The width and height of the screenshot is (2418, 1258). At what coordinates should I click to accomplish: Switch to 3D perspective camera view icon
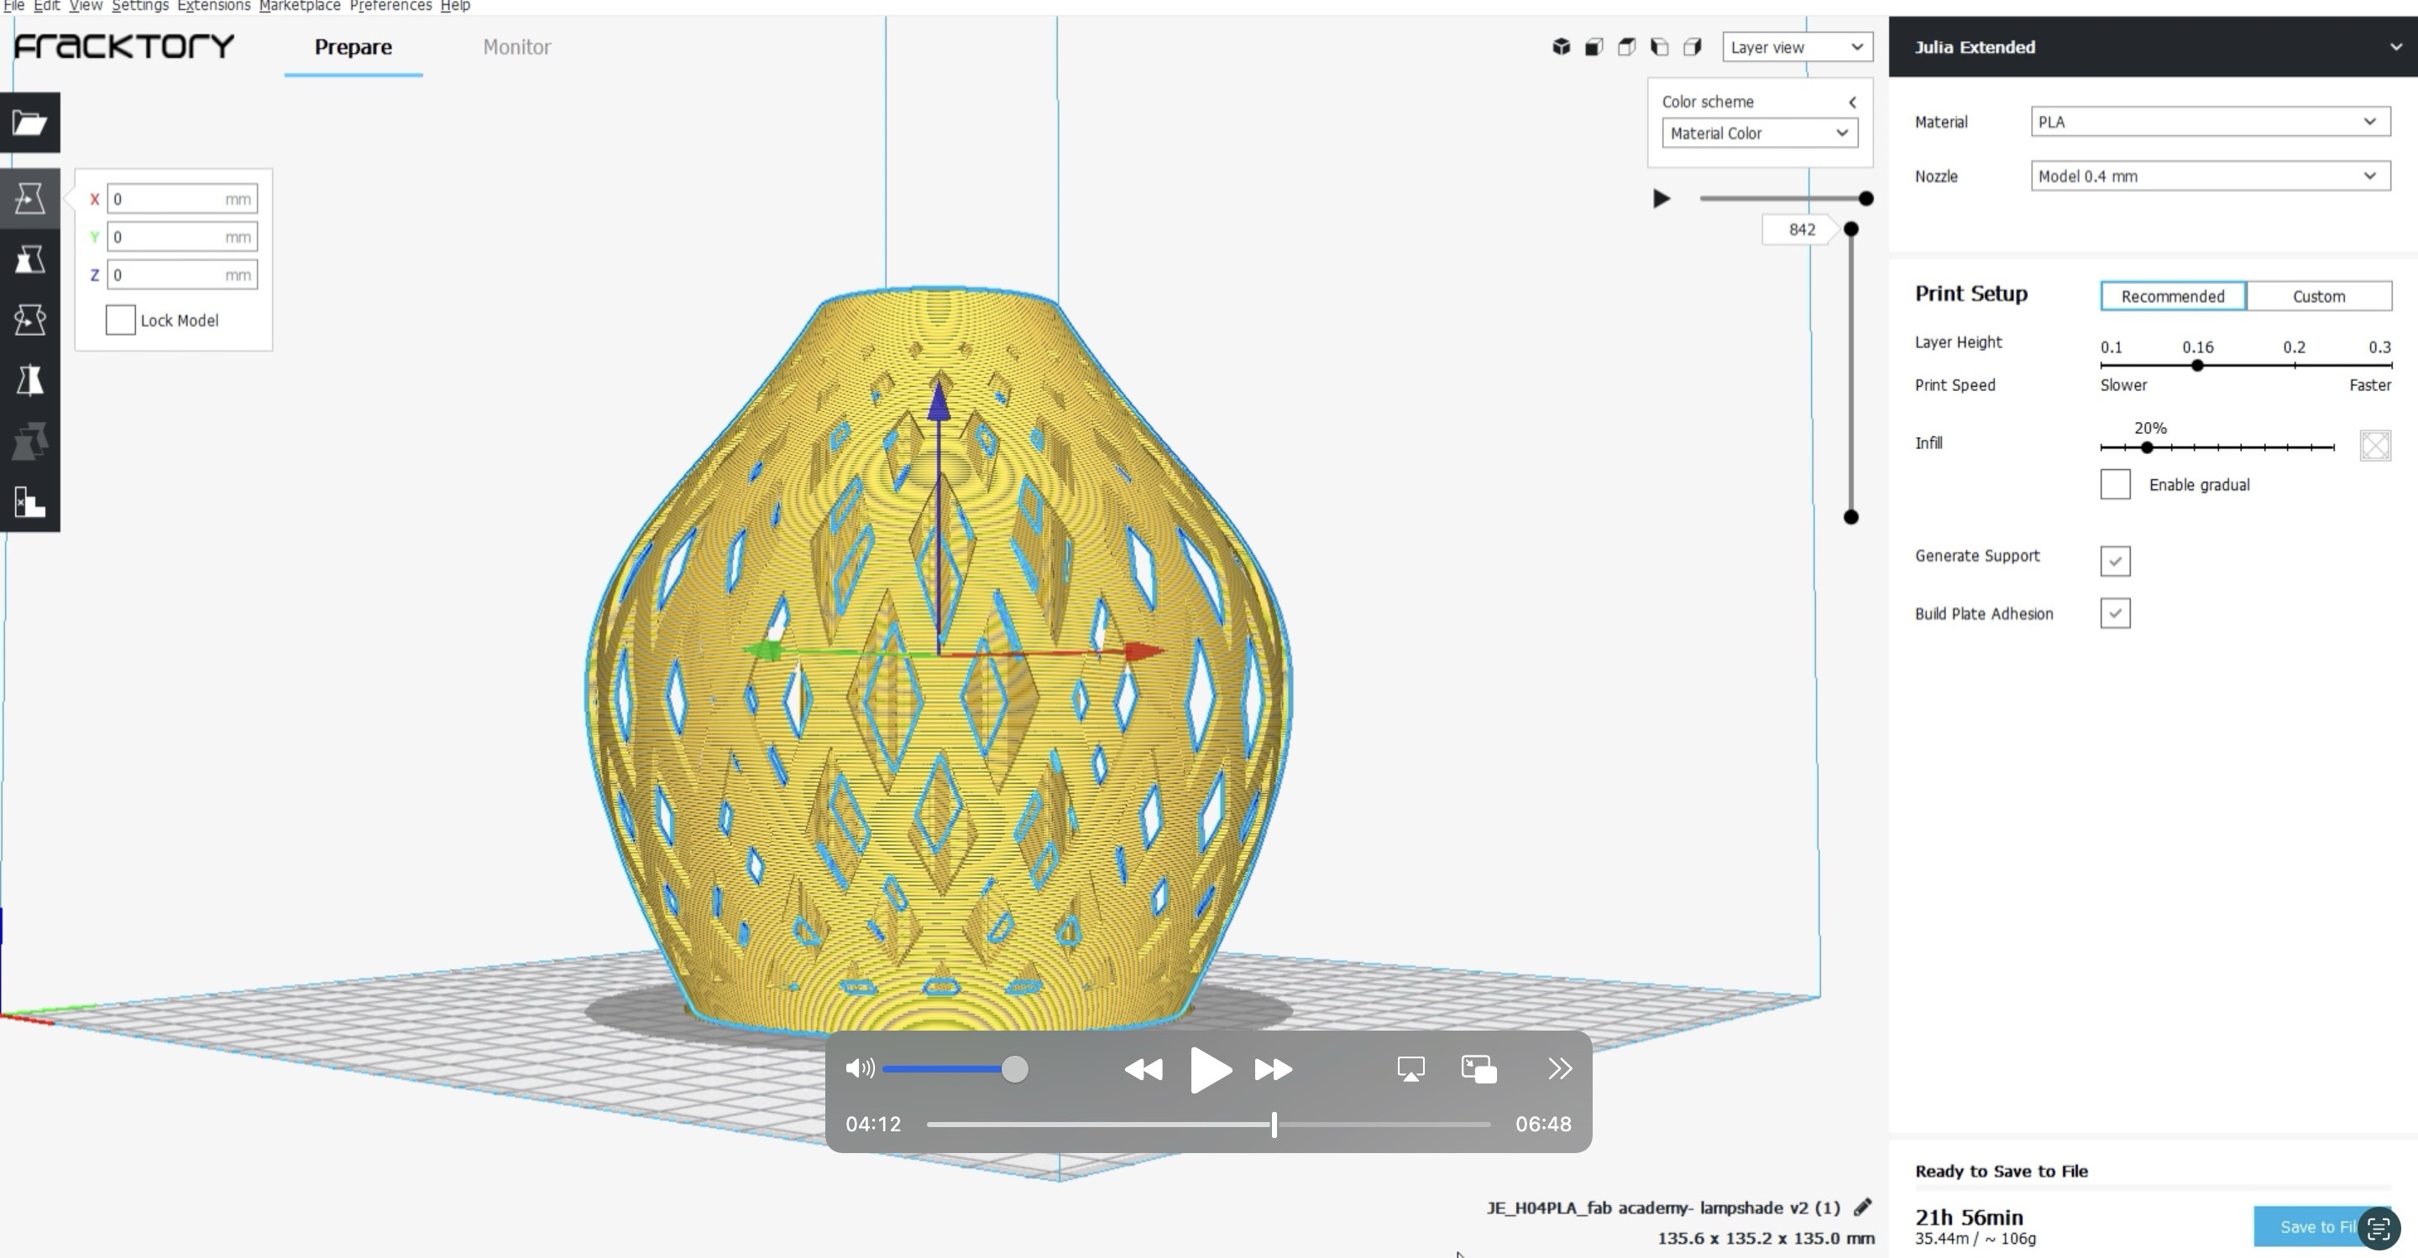coord(1561,47)
